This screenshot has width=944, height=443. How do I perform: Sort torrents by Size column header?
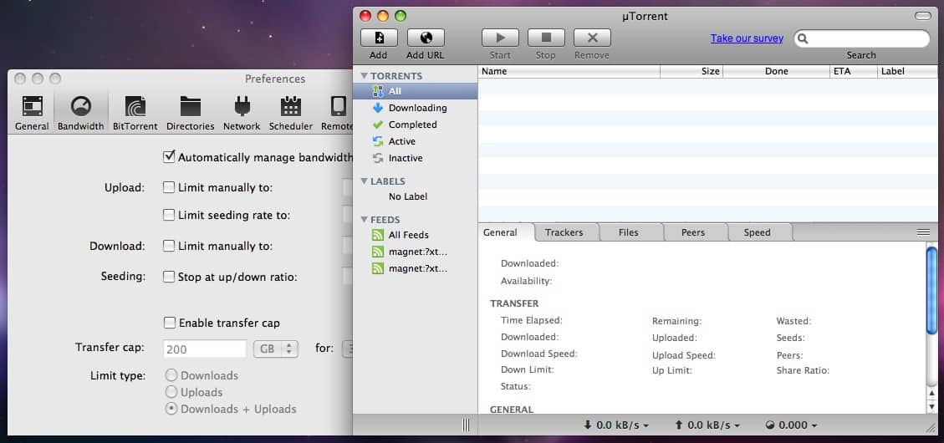point(691,71)
